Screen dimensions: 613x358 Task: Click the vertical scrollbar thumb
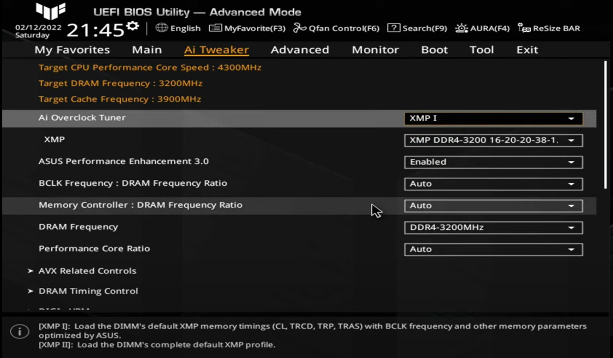click(x=605, y=125)
